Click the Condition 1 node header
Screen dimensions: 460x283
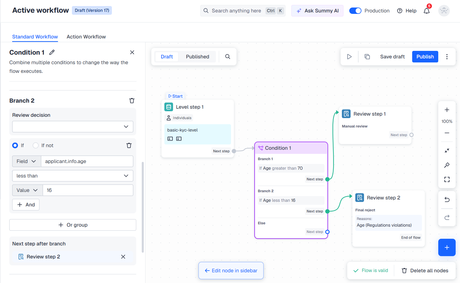coord(291,148)
